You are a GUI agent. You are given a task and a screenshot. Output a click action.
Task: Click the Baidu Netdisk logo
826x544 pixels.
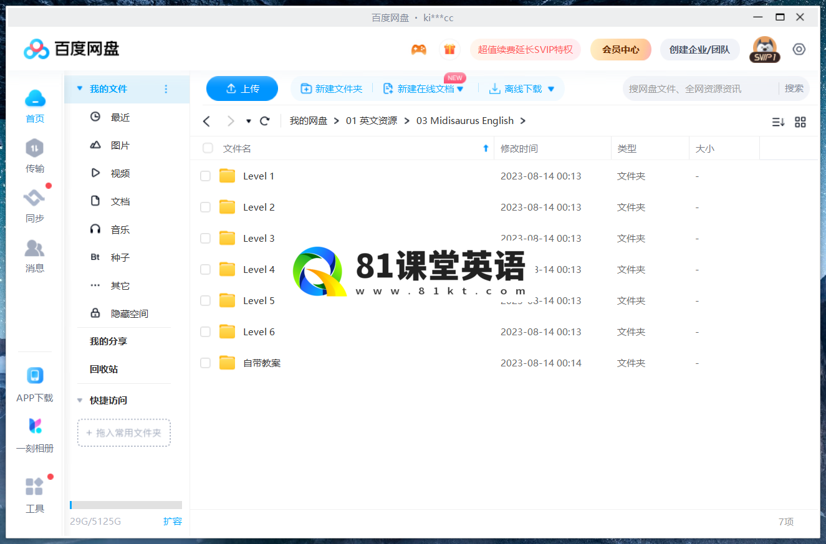point(71,49)
